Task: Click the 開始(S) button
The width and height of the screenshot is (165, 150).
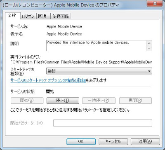Action: click(x=27, y=101)
